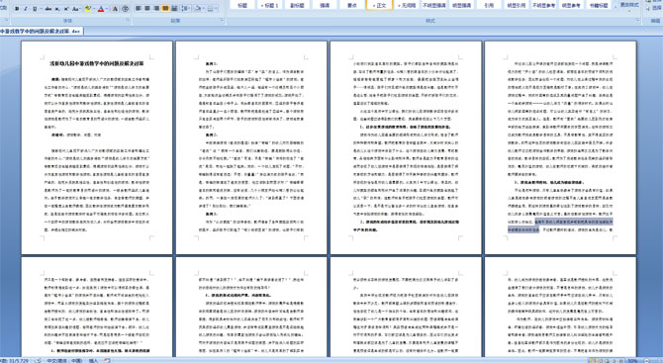Switch to the open document tab

(x=41, y=32)
